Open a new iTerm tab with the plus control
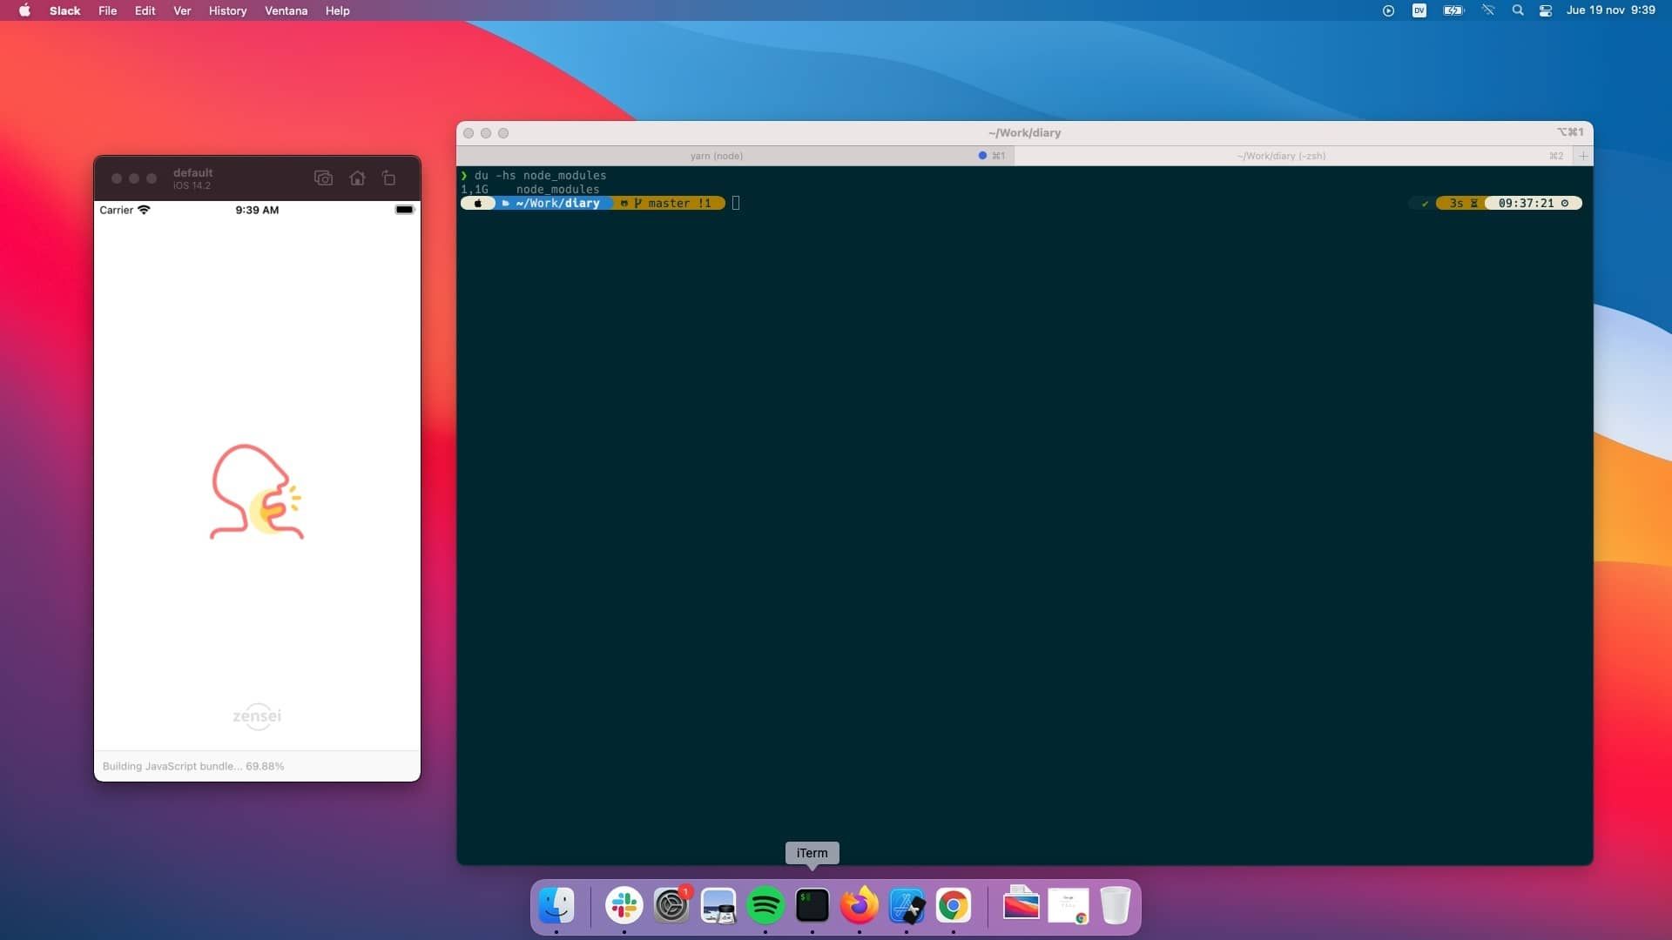 coord(1583,156)
